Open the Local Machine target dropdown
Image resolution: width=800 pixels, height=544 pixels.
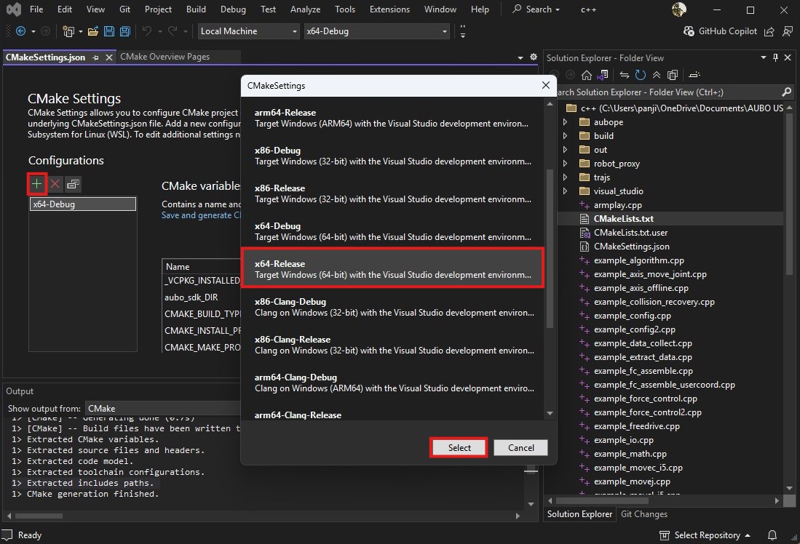click(249, 31)
